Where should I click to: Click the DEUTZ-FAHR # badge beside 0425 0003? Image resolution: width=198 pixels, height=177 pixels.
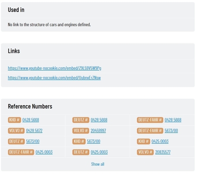tap(21, 152)
